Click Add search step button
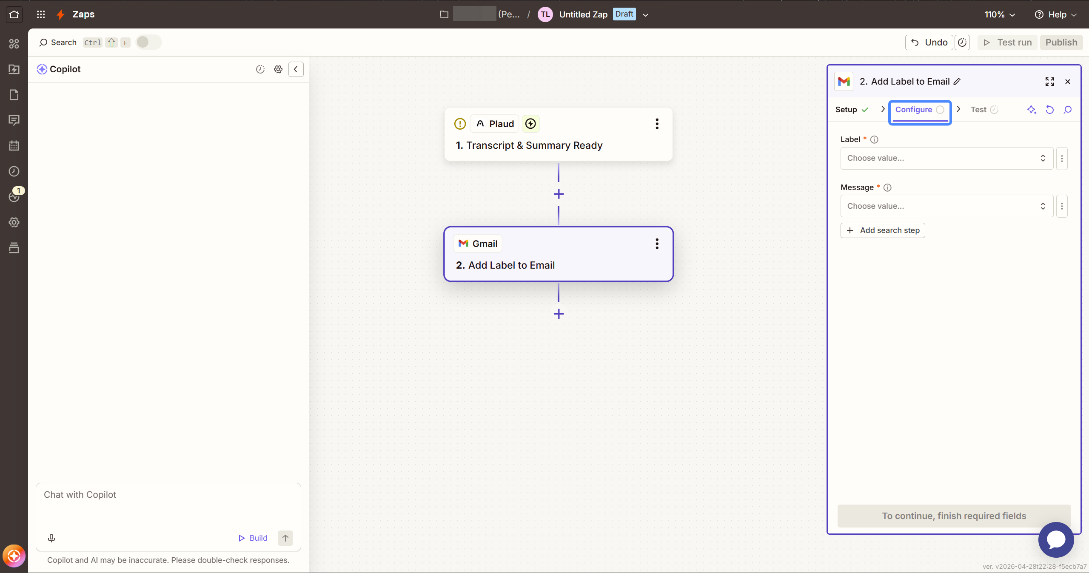This screenshot has width=1089, height=573. (x=883, y=230)
